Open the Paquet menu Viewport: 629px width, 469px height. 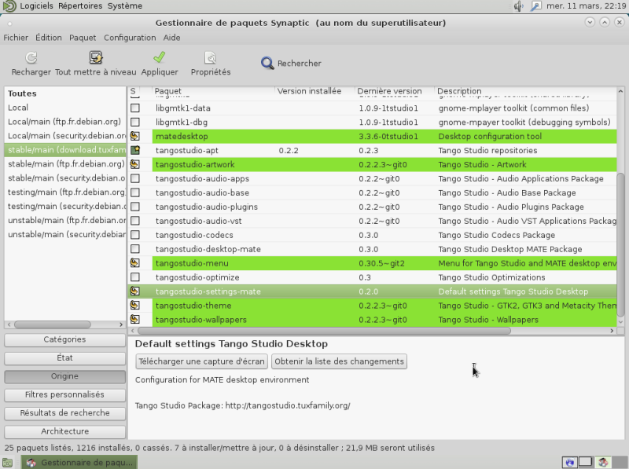pos(83,38)
